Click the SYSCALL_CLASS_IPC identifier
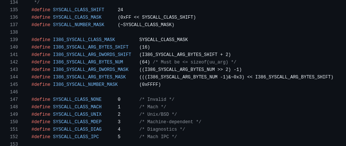This screenshot has height=146, width=346. point(76,137)
